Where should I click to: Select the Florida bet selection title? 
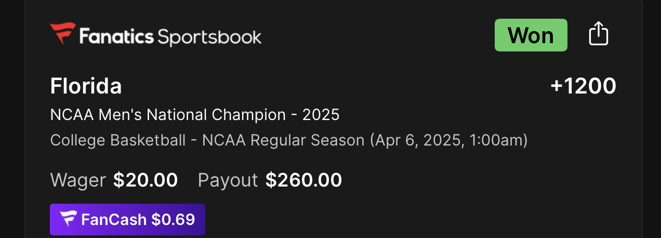[86, 86]
